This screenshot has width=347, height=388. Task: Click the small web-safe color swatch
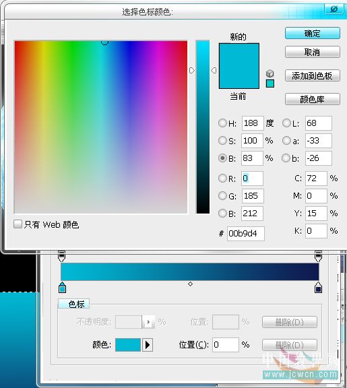270,84
